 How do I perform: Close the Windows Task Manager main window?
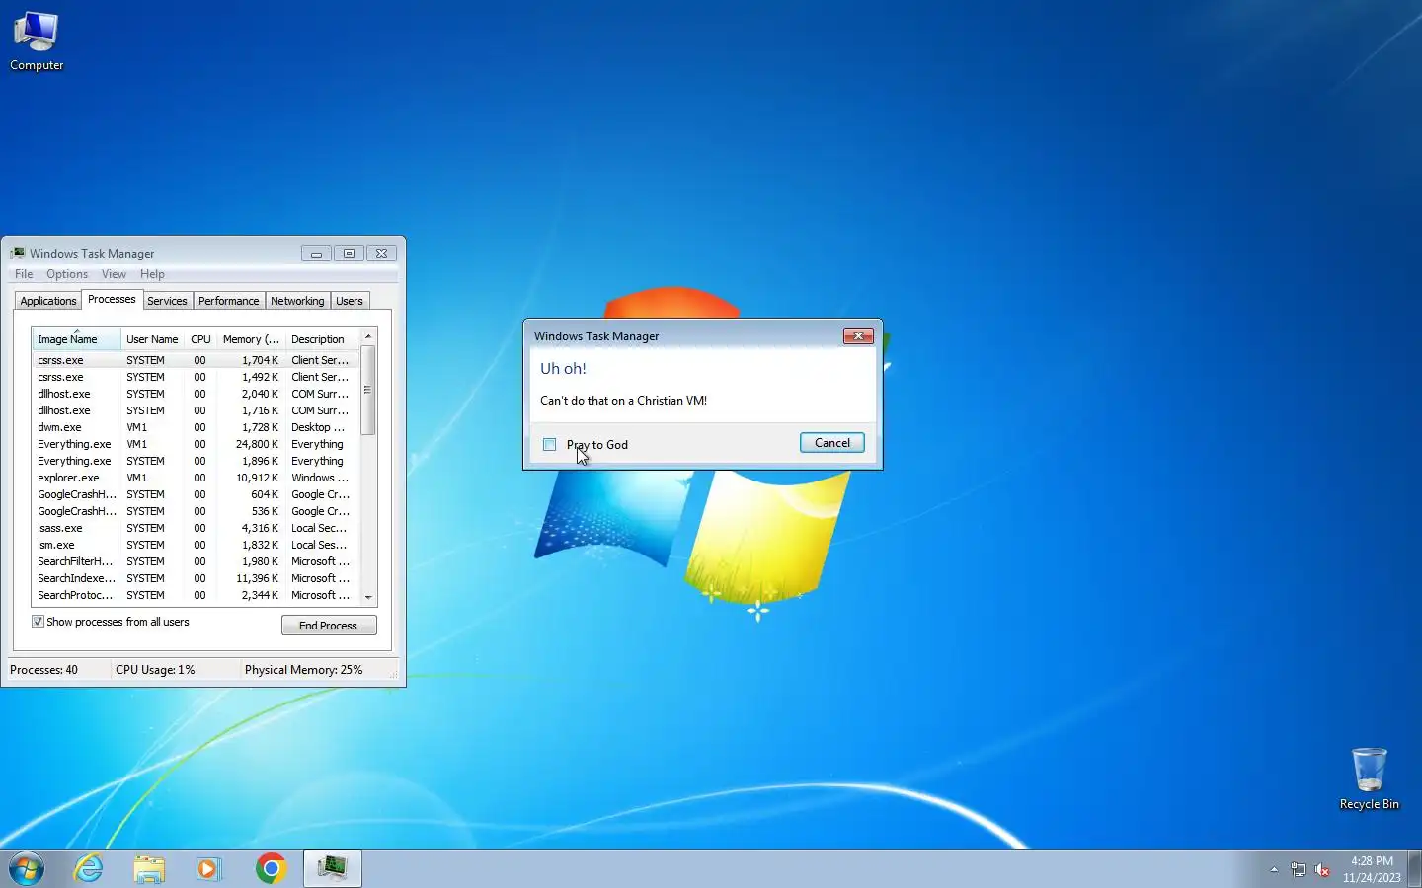[382, 254]
